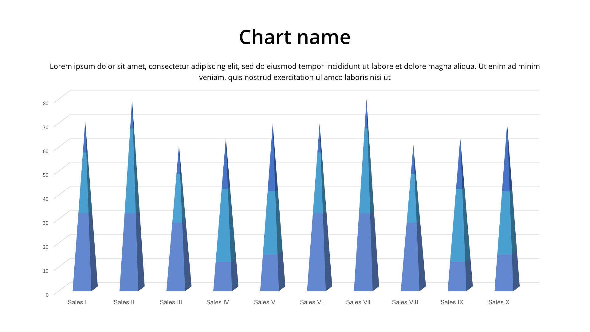Click the Sales IV pyramid bar
This screenshot has height=332, width=590.
click(224, 246)
